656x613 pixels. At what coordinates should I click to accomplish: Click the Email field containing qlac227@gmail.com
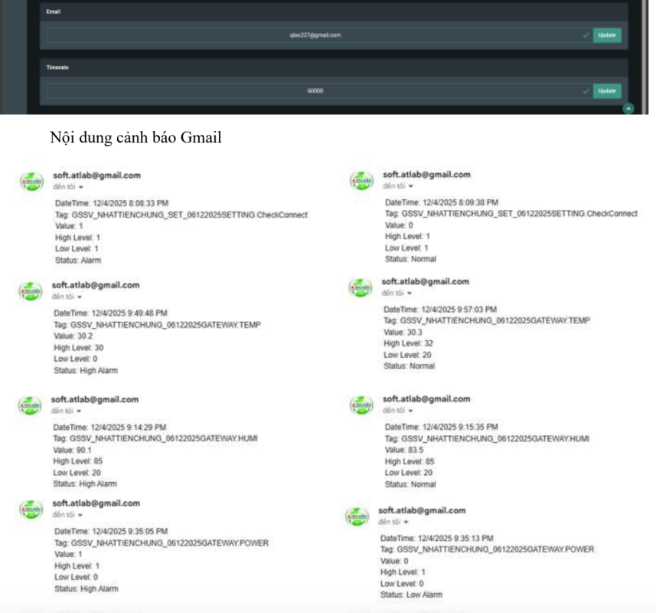(314, 35)
